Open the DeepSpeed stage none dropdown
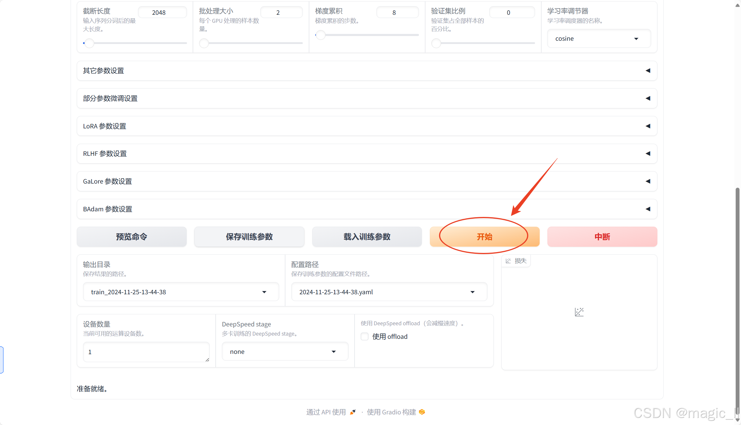Image resolution: width=741 pixels, height=425 pixels. tap(285, 352)
